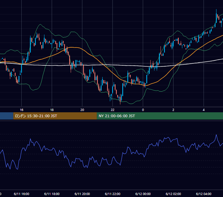223x197 pixels.
Task: Click the 20 hour label on price chart
Action: 82,110
